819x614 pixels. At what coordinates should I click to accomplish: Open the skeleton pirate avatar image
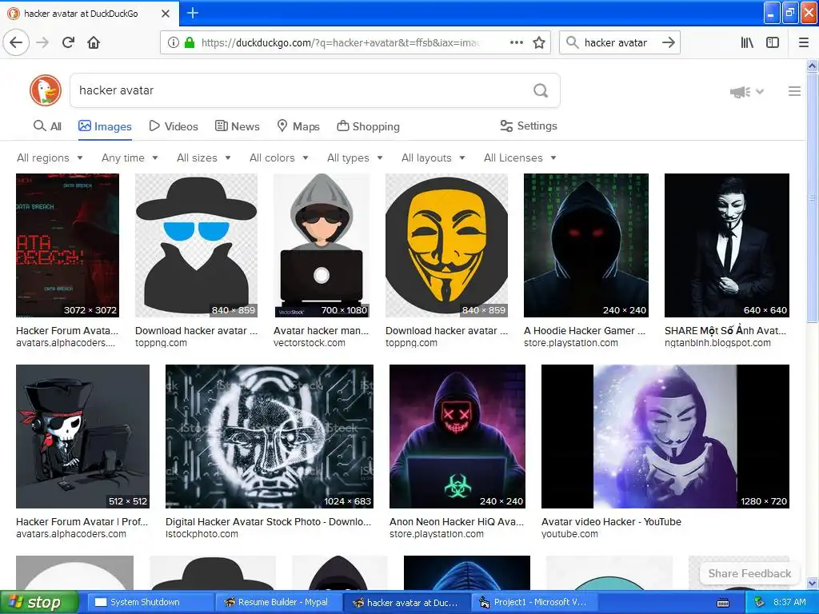coord(82,437)
